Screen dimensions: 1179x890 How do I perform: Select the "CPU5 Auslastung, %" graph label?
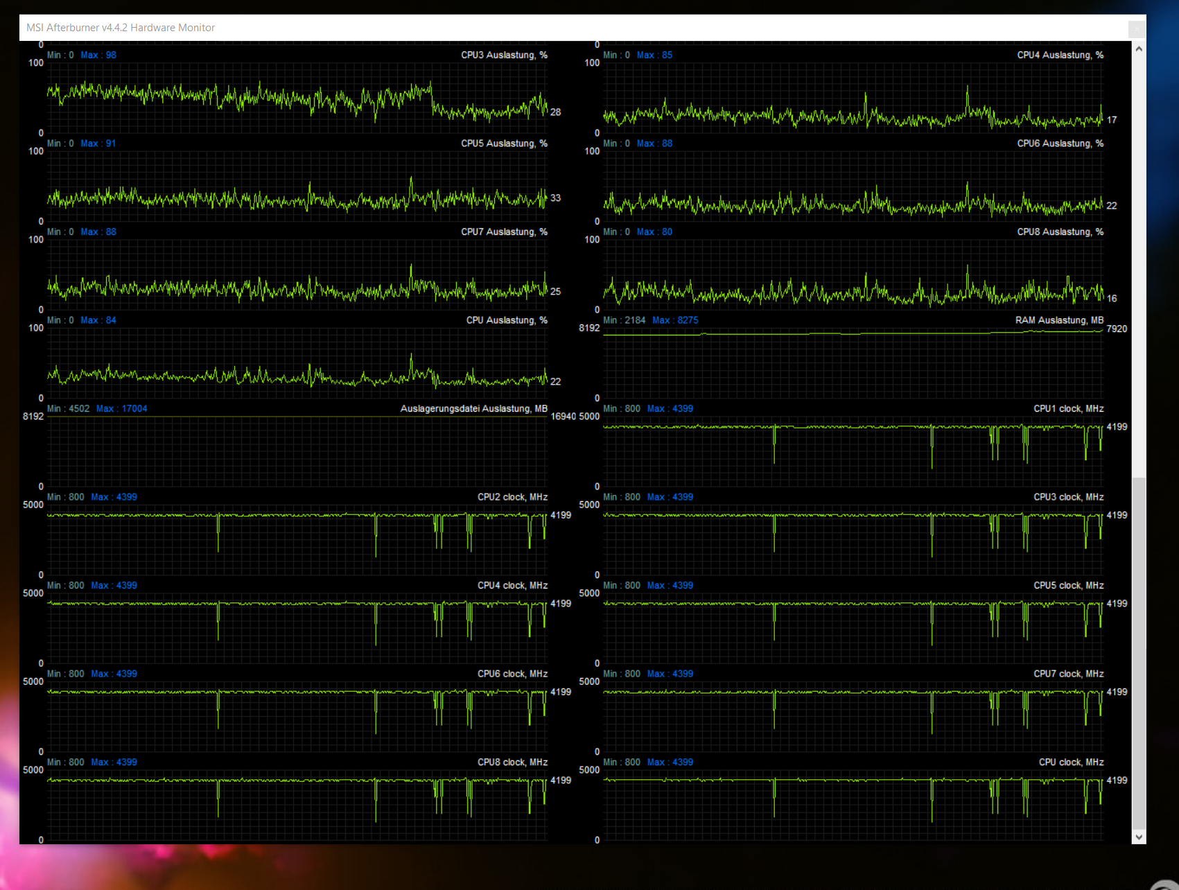(x=504, y=143)
